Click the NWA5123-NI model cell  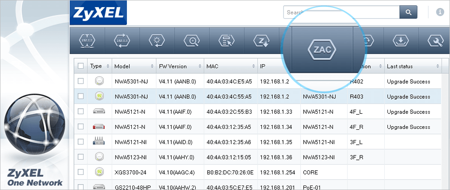tap(130, 157)
